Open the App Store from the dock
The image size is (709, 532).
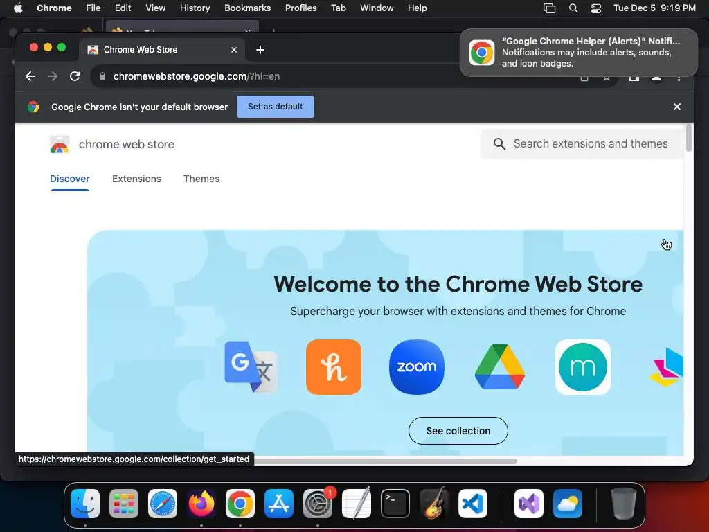[x=279, y=504]
